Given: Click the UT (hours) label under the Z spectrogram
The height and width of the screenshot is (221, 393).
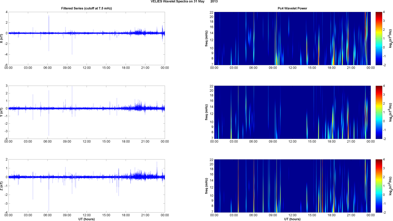Looking at the screenshot, I should [x=292, y=219].
